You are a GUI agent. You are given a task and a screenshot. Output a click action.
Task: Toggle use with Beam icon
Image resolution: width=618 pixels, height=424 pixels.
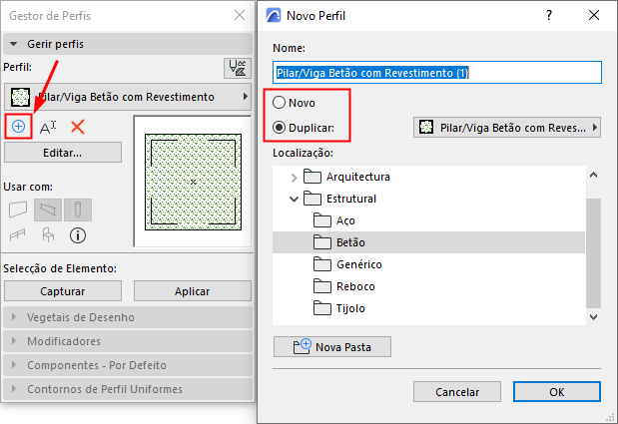[x=48, y=210]
